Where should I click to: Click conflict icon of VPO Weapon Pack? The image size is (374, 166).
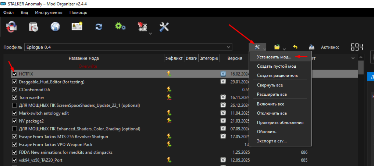tap(169, 144)
